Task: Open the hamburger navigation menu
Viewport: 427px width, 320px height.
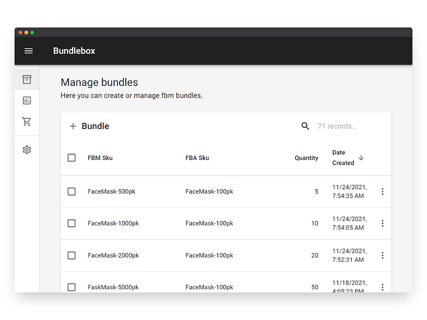Action: pos(29,51)
